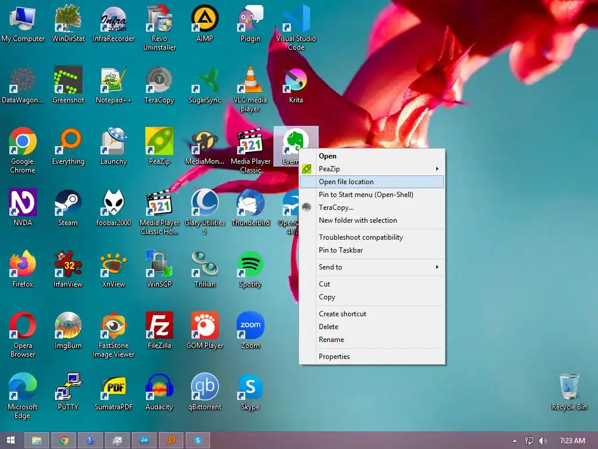Select the foobar2000 icon
The width and height of the screenshot is (598, 449).
click(x=113, y=208)
